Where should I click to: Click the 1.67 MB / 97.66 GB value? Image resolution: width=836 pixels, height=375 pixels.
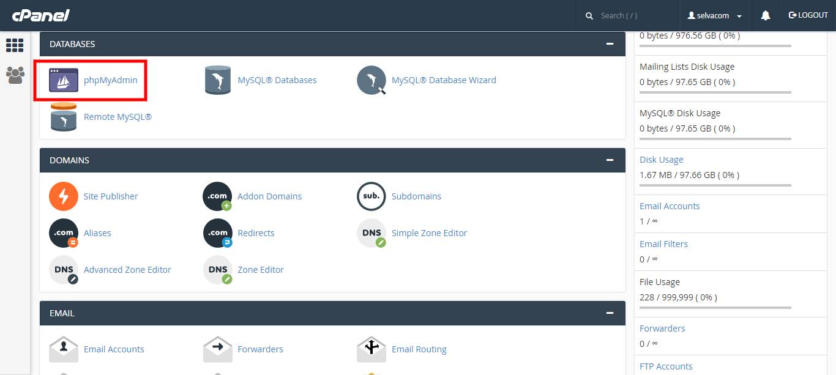(689, 175)
